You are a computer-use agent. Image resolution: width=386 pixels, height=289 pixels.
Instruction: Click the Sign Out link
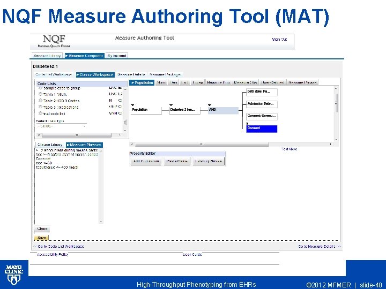279,39
